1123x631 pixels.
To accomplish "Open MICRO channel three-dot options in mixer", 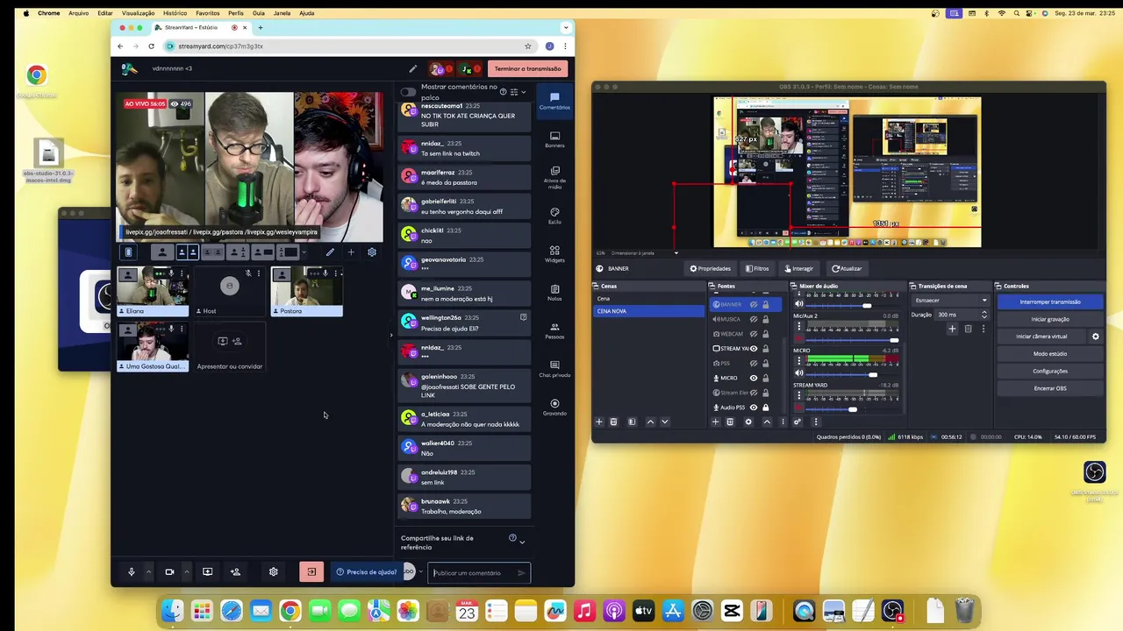I will [798, 362].
